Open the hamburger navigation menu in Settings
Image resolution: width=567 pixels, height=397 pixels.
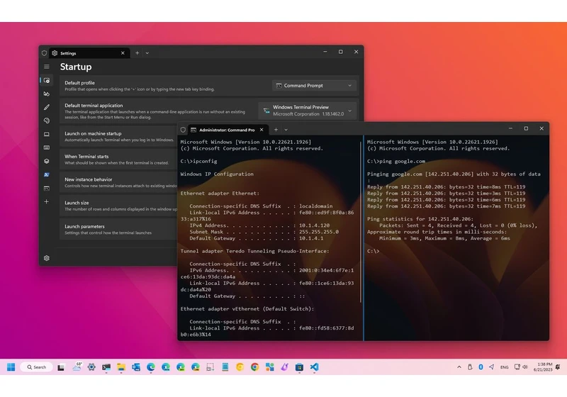47,67
